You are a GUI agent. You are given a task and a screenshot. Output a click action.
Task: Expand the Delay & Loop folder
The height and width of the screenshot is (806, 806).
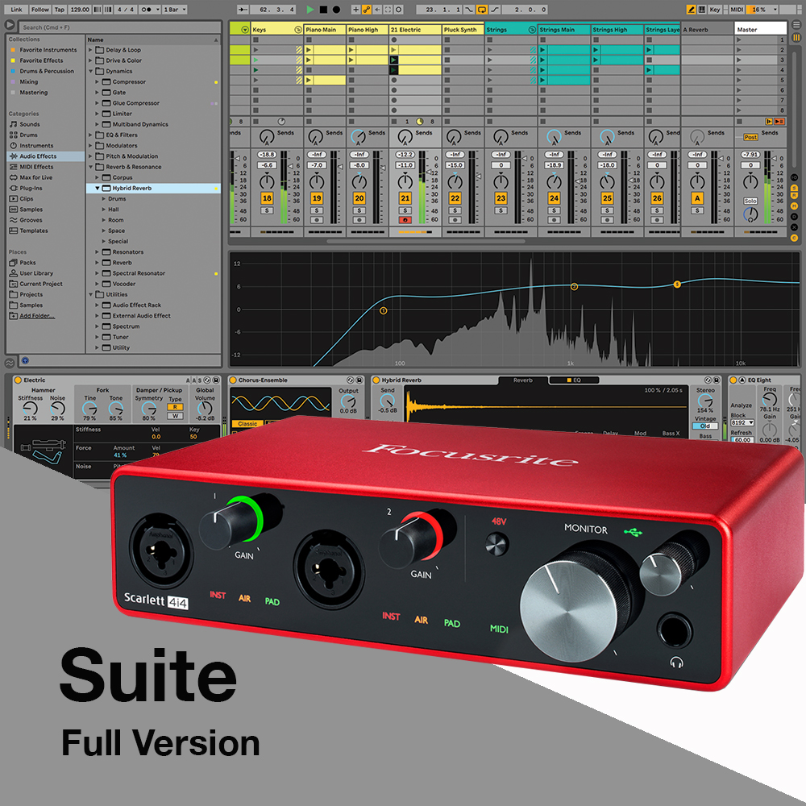[90, 50]
